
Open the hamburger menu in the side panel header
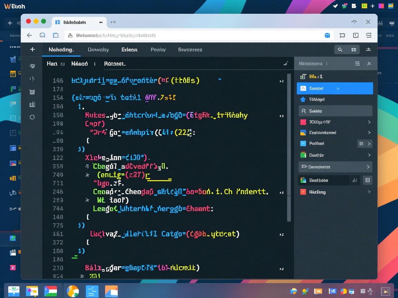pyautogui.click(x=358, y=63)
